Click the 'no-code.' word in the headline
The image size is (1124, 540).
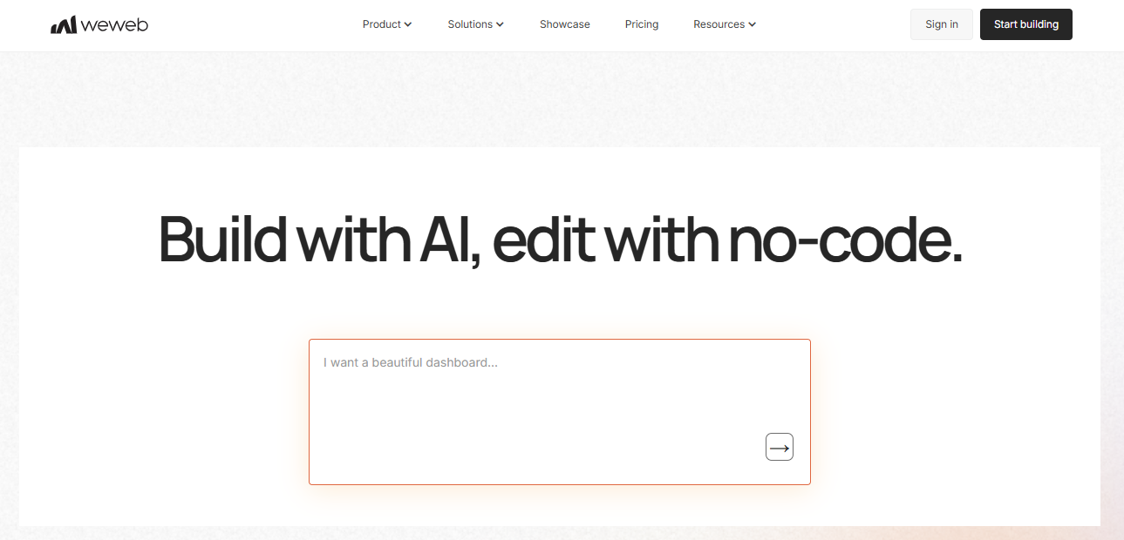pos(844,240)
